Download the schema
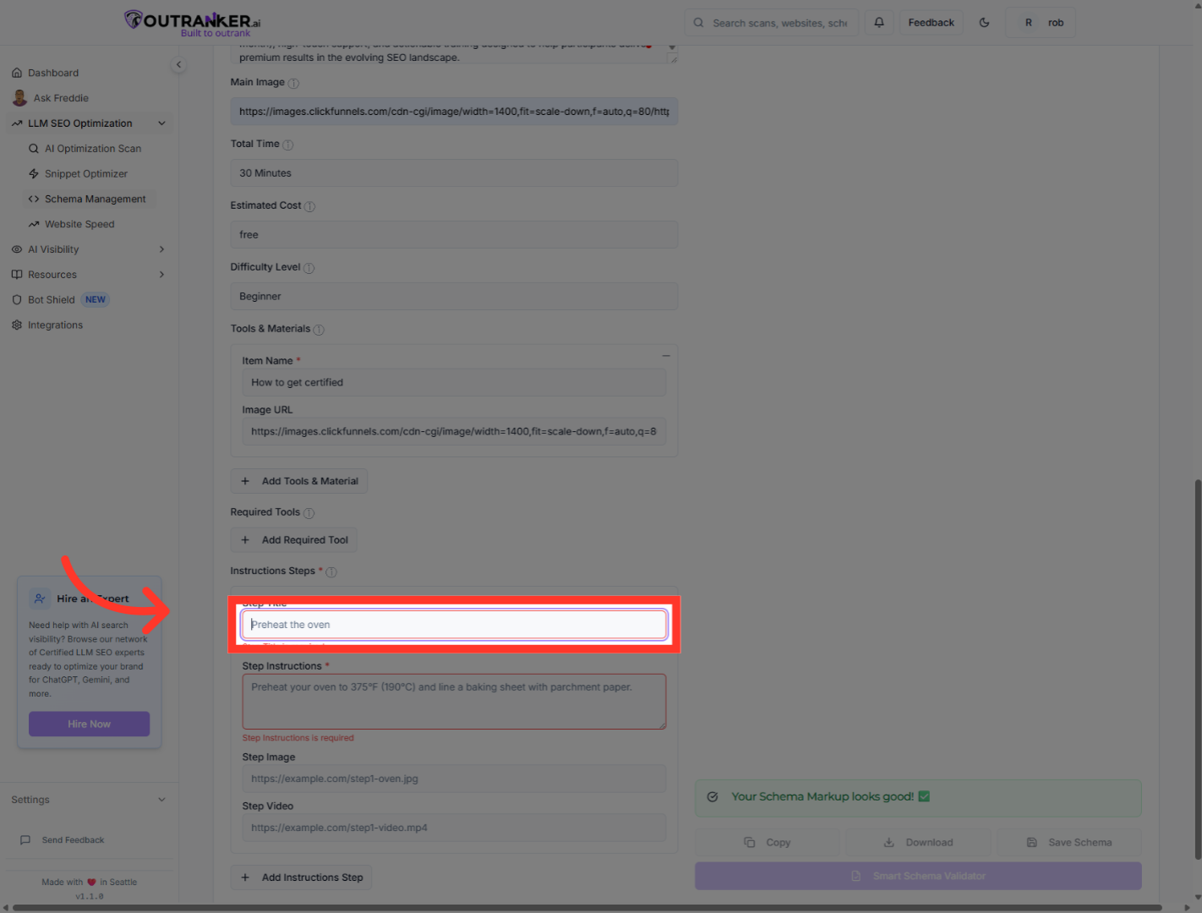This screenshot has width=1202, height=913. [x=918, y=843]
